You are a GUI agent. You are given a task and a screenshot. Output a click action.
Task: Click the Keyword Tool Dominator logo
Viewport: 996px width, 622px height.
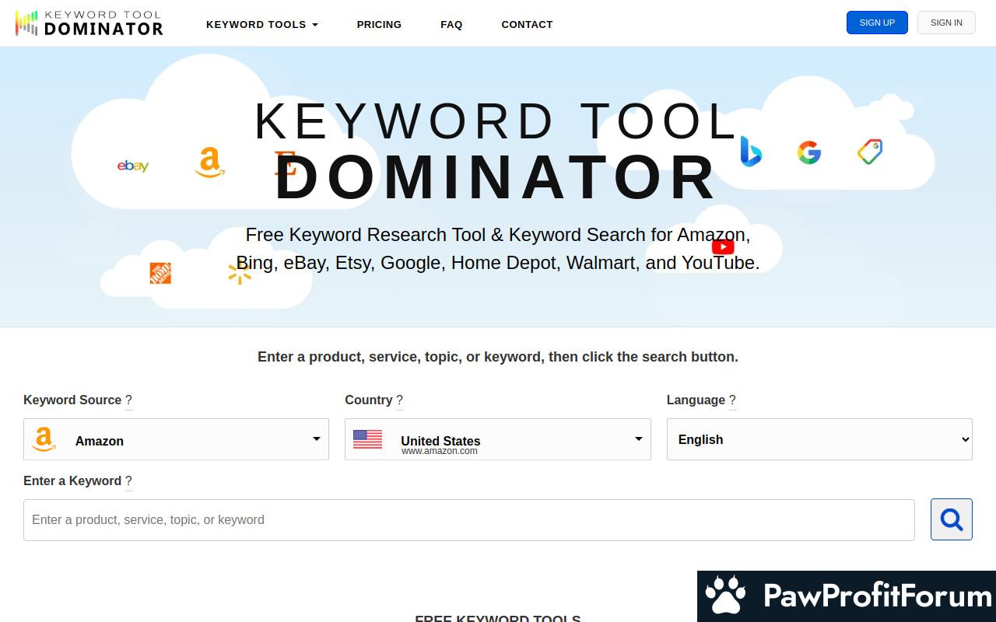tap(89, 23)
